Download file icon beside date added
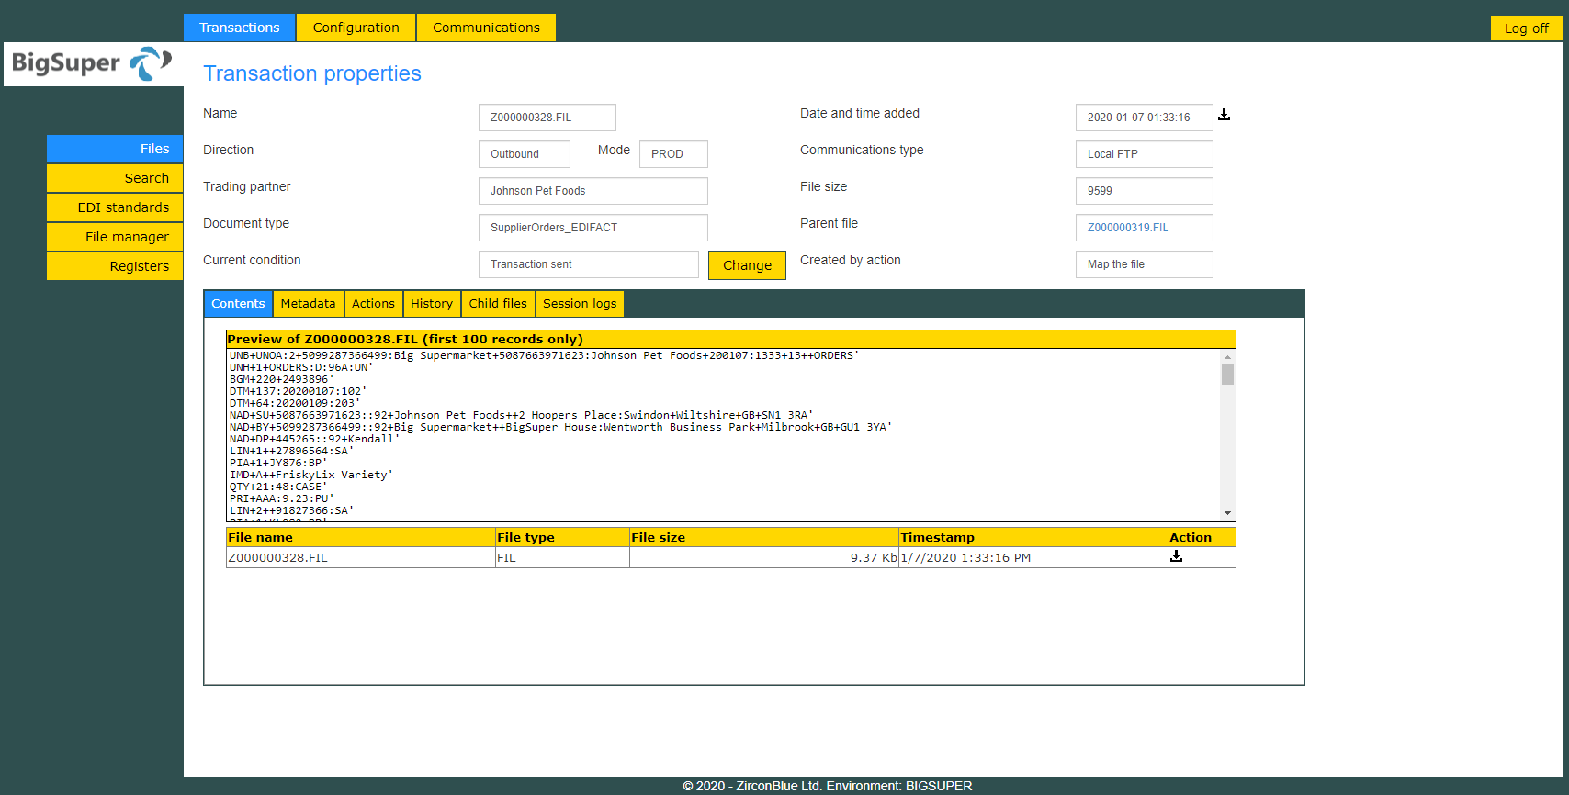 (x=1224, y=115)
